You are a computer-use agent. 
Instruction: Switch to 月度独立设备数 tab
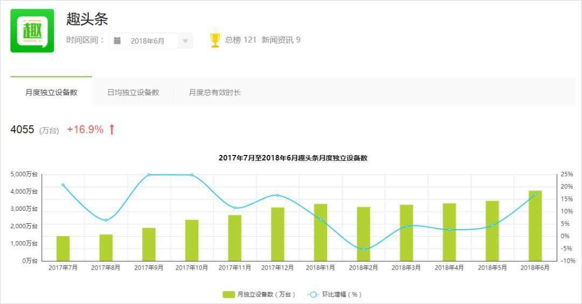(x=51, y=93)
